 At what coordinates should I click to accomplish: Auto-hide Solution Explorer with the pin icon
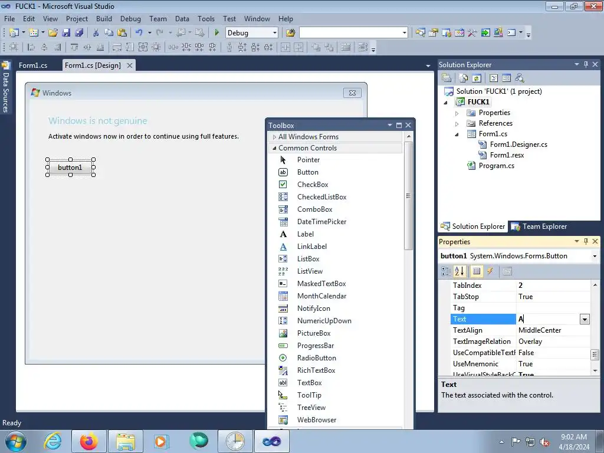point(586,64)
